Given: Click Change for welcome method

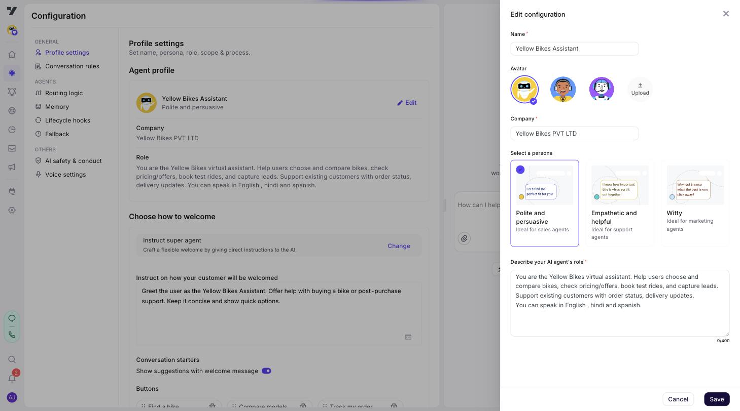Looking at the screenshot, I should pos(399,246).
